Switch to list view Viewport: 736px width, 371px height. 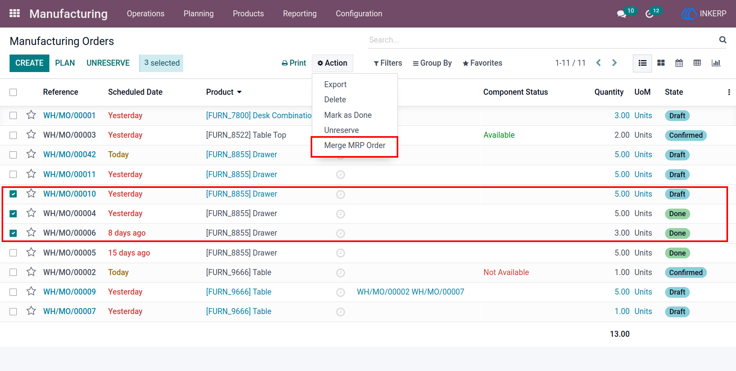642,63
